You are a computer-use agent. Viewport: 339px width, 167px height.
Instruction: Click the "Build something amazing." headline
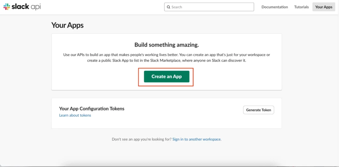click(167, 45)
